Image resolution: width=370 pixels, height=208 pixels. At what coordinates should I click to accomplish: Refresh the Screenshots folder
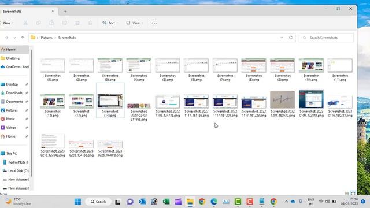click(x=291, y=38)
